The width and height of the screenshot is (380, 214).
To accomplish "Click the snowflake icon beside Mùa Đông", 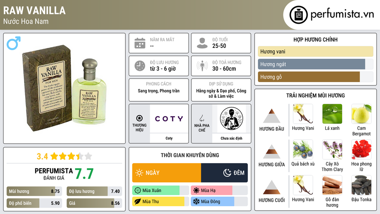I will coord(196,201).
